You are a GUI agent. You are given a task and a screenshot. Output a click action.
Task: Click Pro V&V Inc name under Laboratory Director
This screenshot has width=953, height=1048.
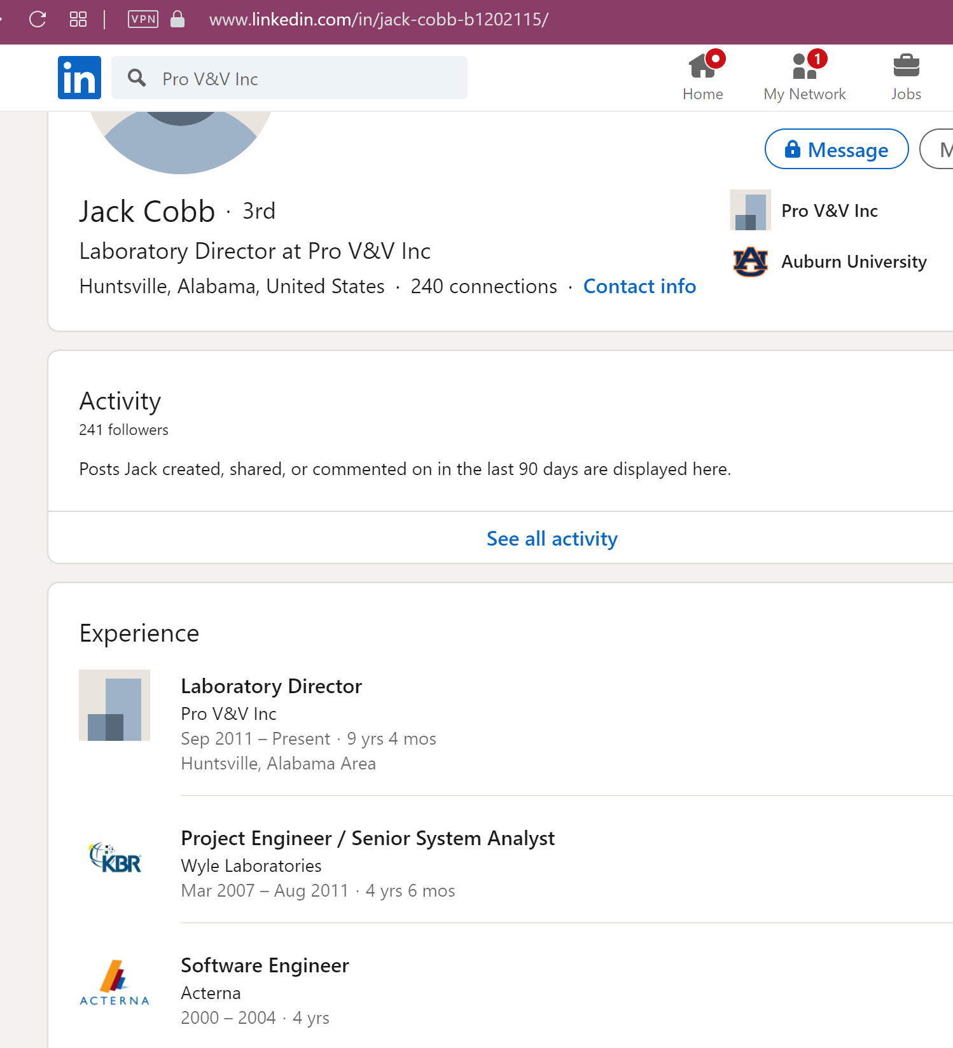[228, 714]
